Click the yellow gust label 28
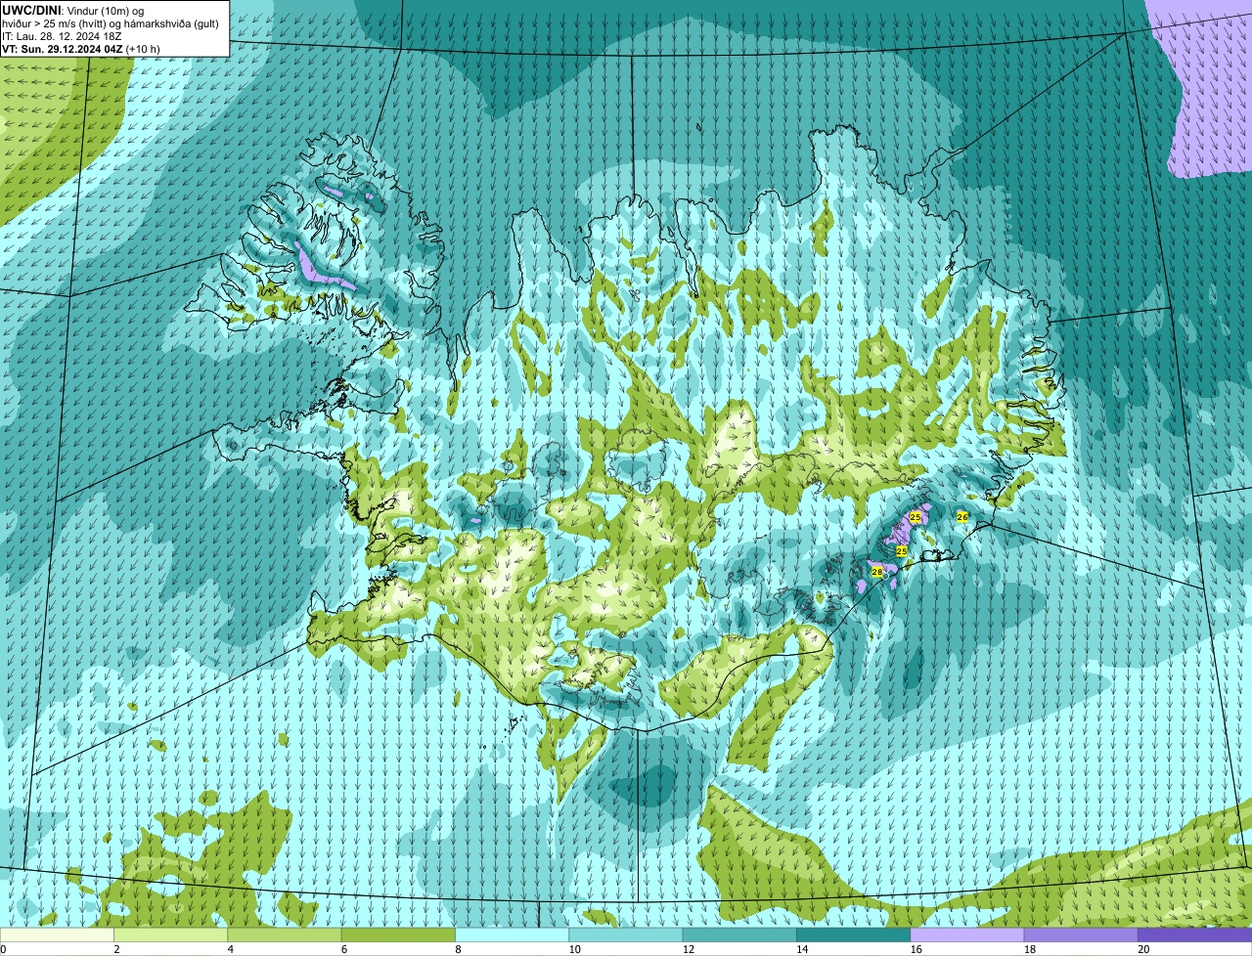Viewport: 1252px width, 956px height. tap(877, 572)
